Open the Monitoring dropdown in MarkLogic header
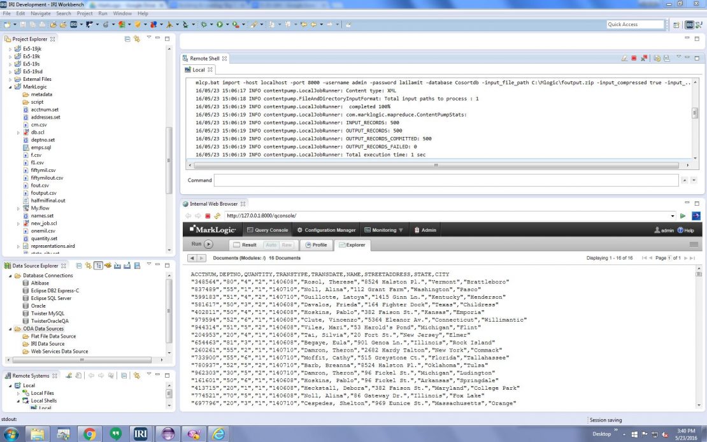 click(x=383, y=230)
